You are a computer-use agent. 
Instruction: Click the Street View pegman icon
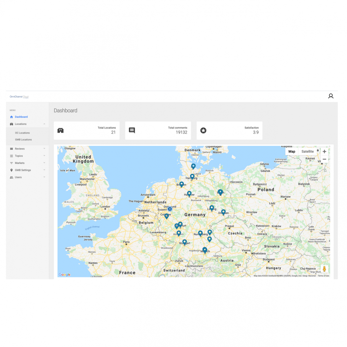[324, 269]
